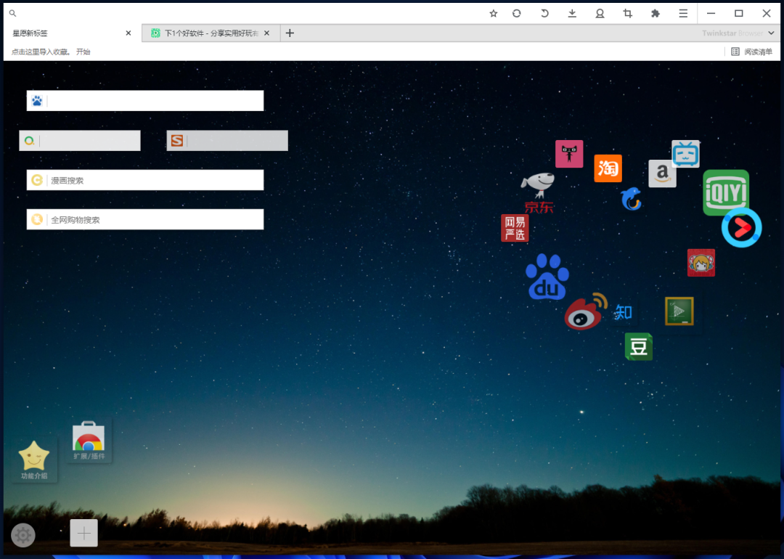Open the iQIYI site shortcut
The image size is (784, 559).
click(x=725, y=192)
